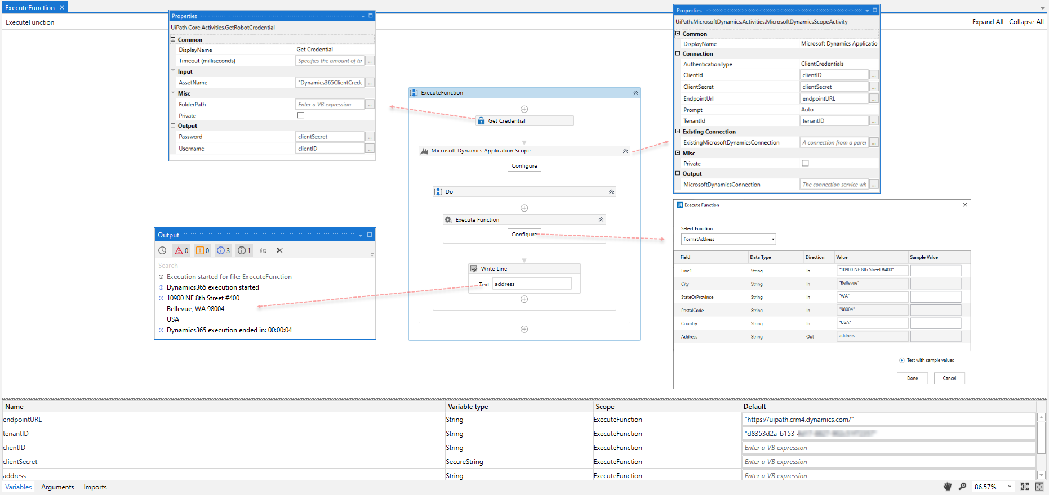Toggle error messages filter in Output
The image size is (1049, 495).
click(x=181, y=250)
